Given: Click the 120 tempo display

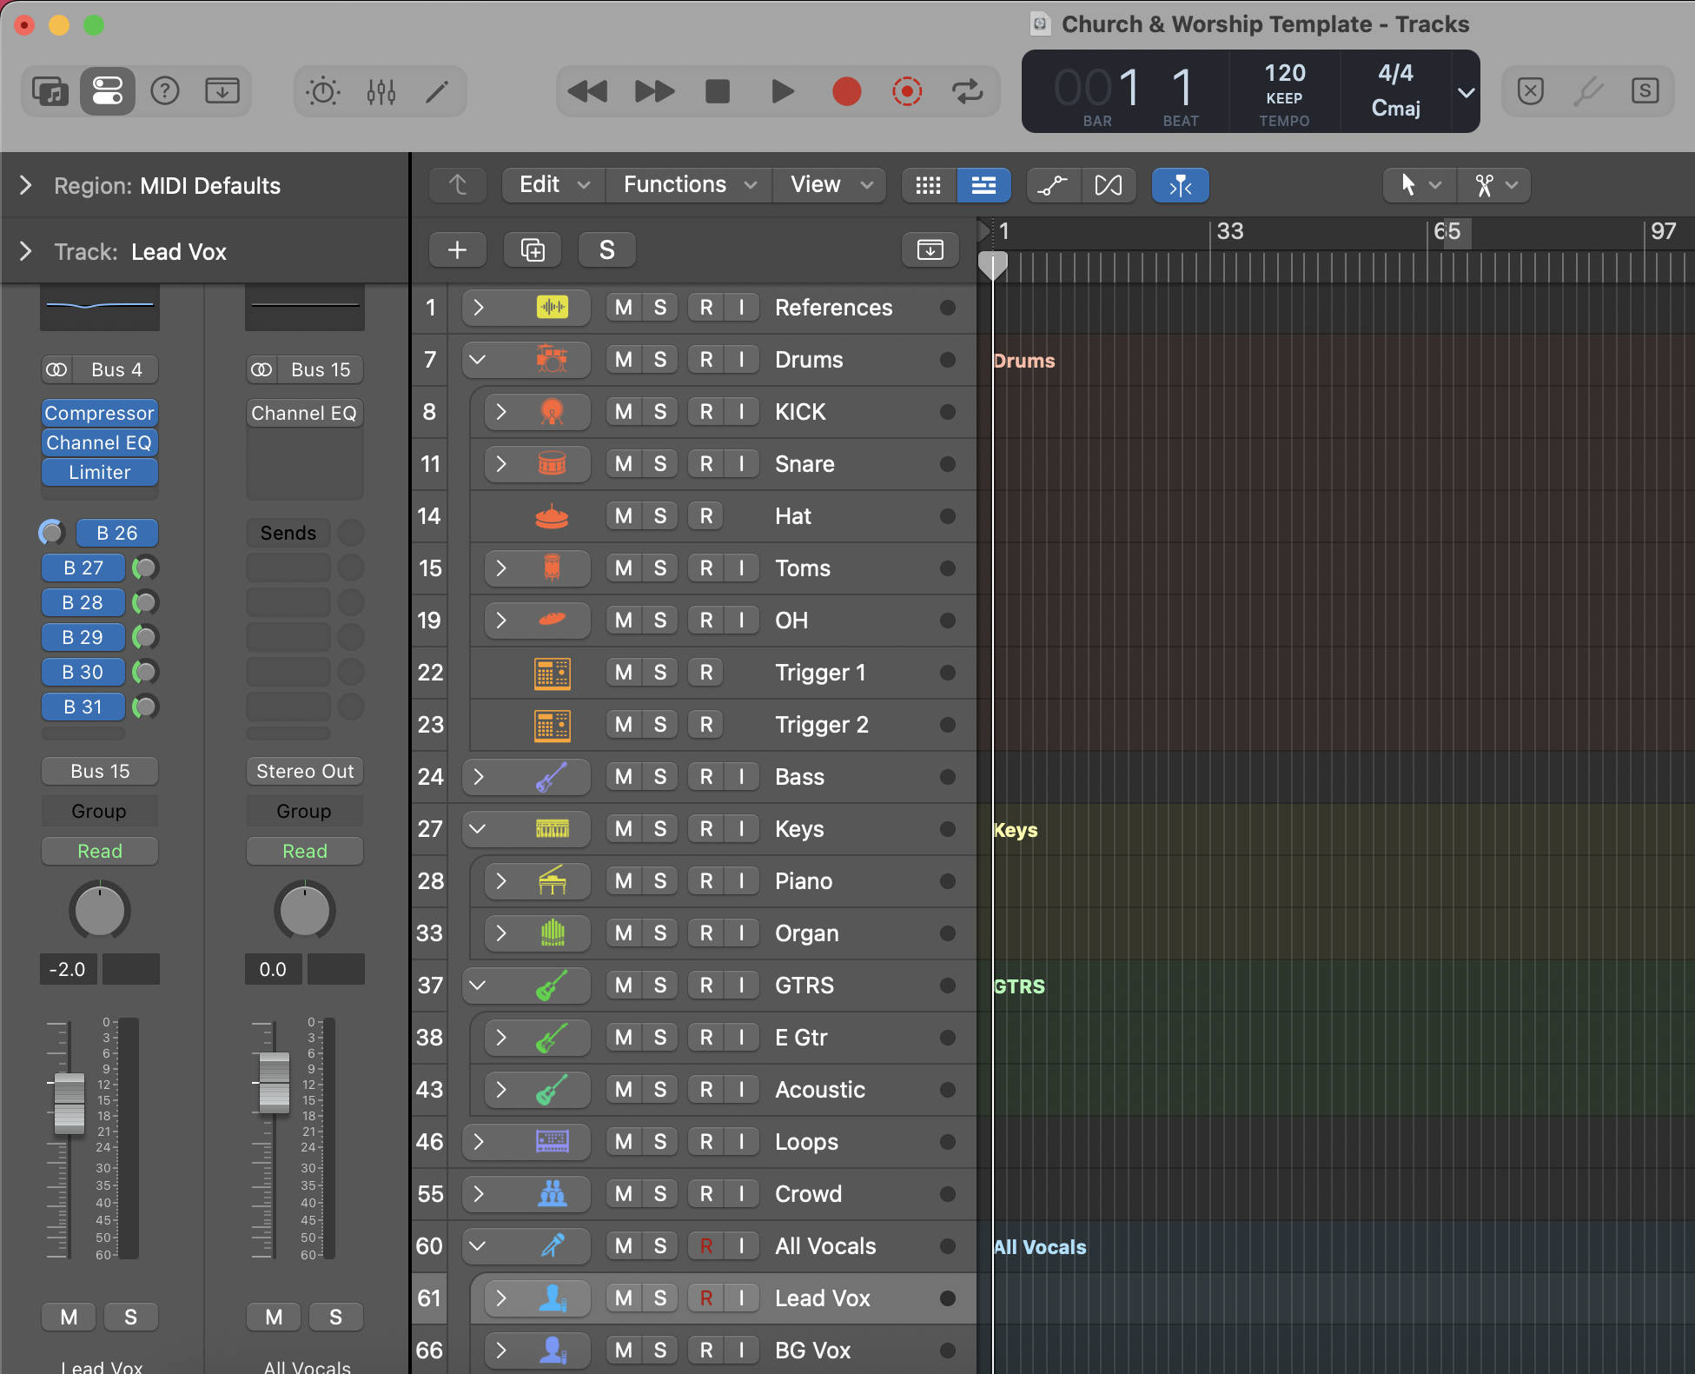Looking at the screenshot, I should click(x=1285, y=73).
